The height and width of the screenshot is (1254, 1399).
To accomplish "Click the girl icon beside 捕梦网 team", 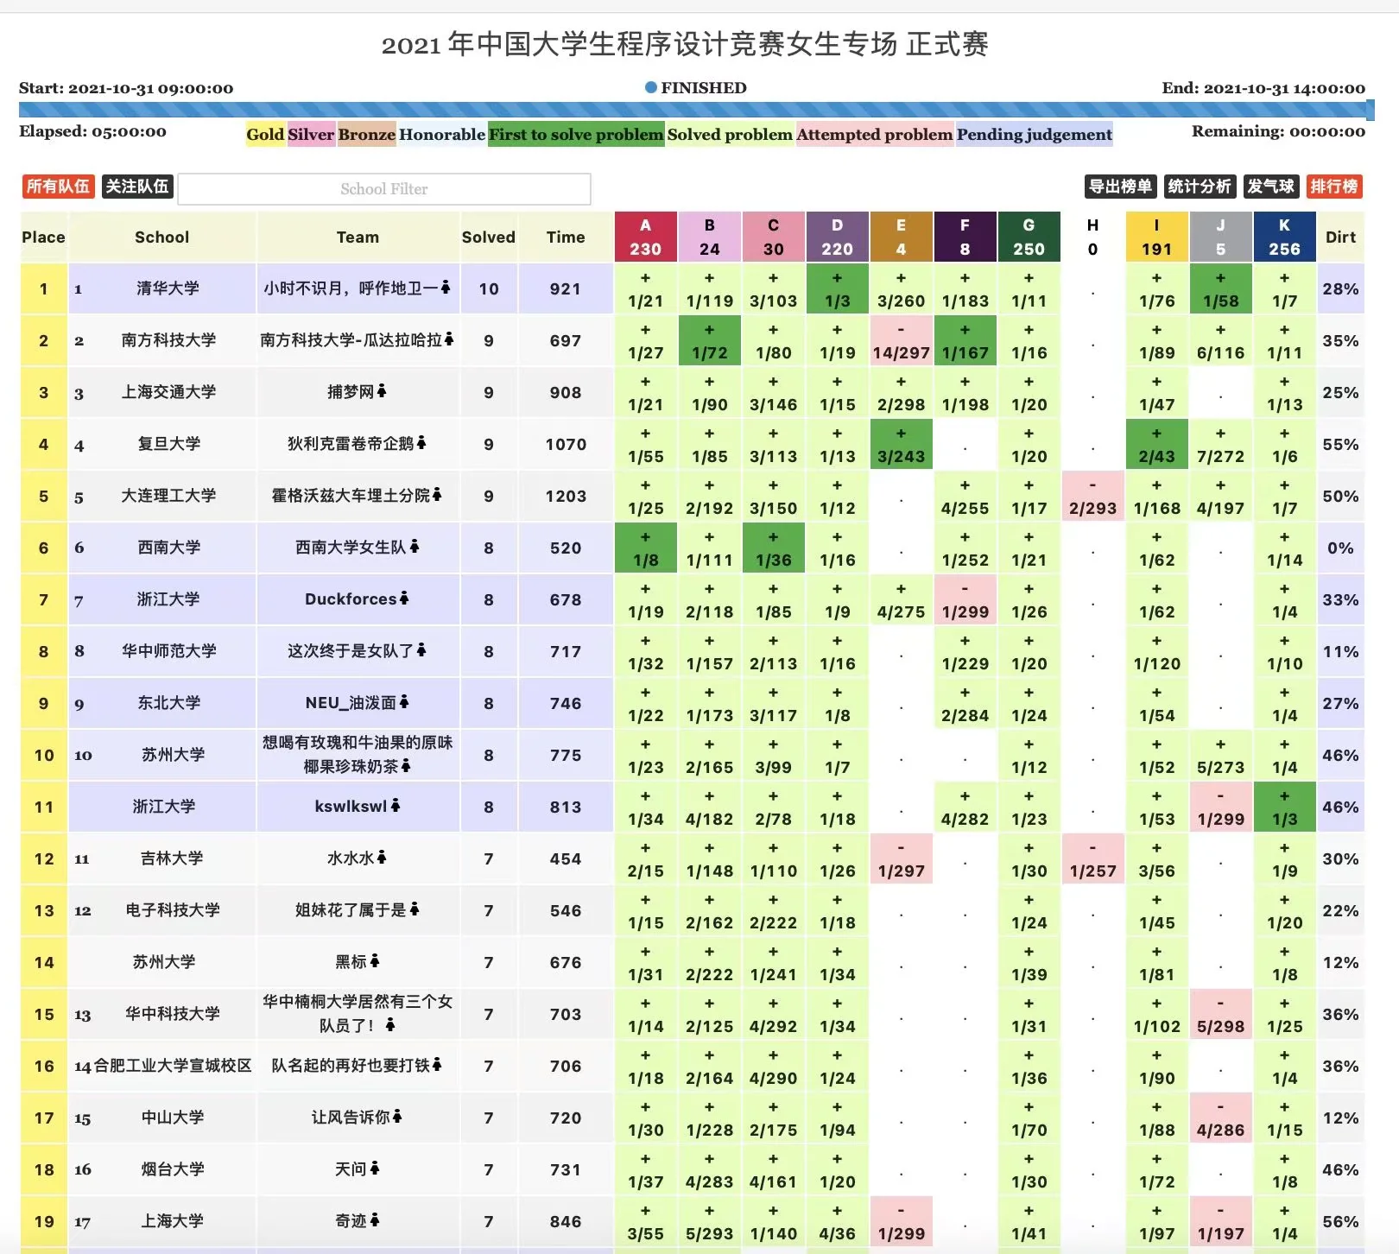I will coord(382,391).
